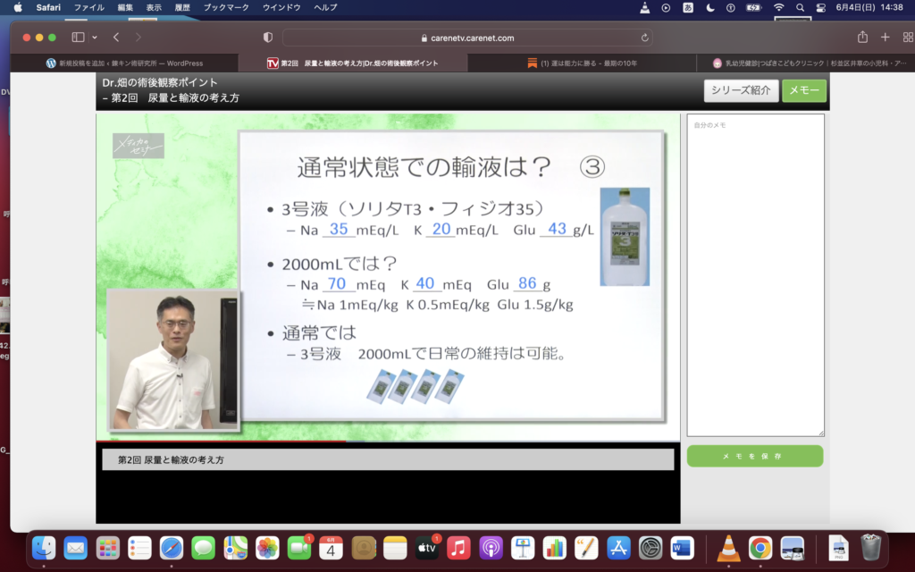Save notes with the メモを保存 button

pos(755,456)
